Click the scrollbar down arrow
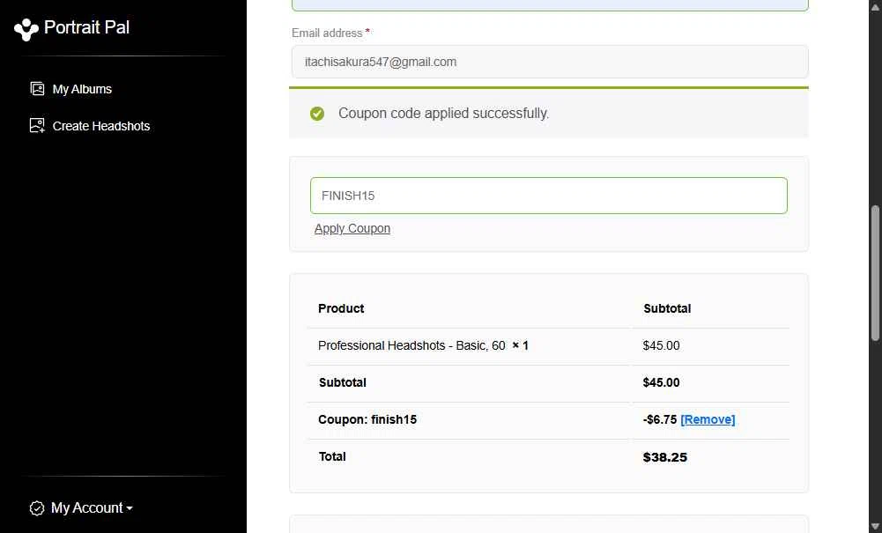Image resolution: width=882 pixels, height=533 pixels. click(875, 526)
